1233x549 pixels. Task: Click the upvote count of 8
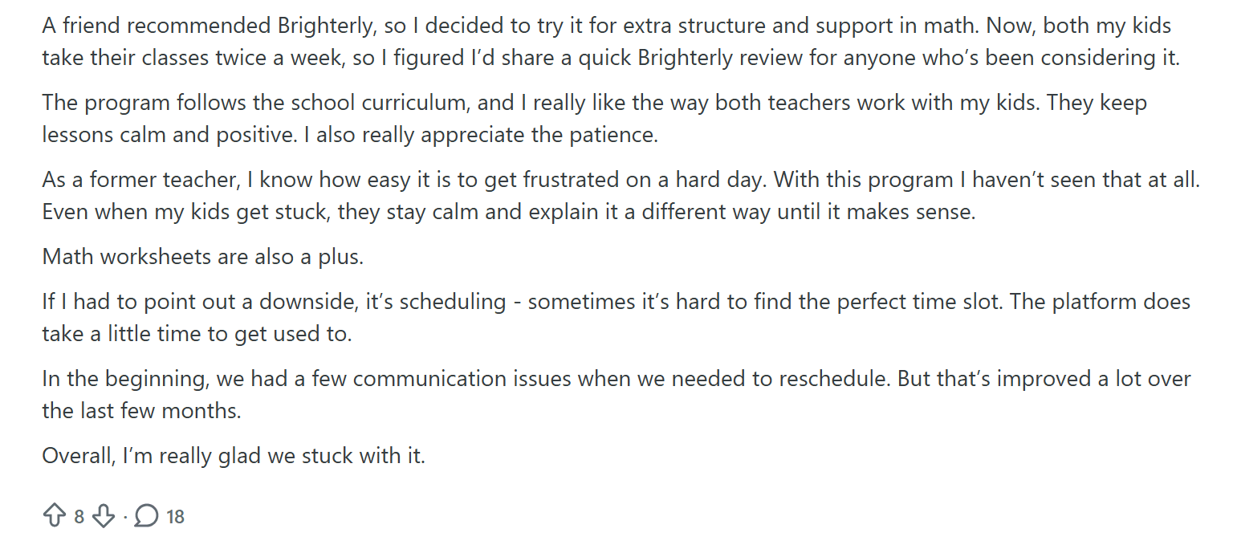(x=79, y=517)
